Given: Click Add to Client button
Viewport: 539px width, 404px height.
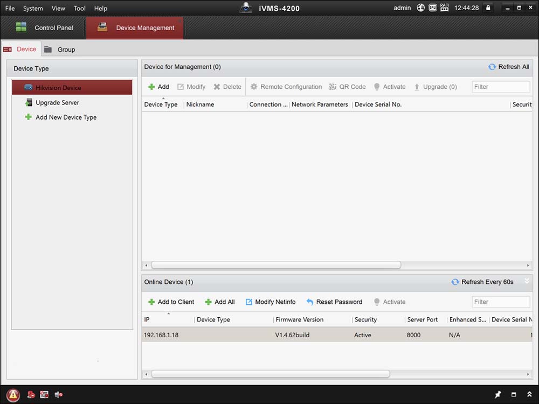Looking at the screenshot, I should pos(171,302).
